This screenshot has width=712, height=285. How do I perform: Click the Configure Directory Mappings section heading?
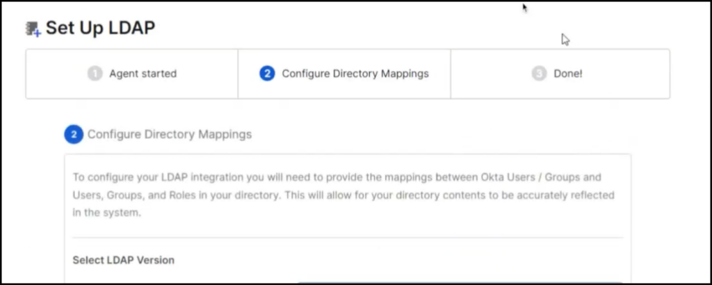pyautogui.click(x=170, y=134)
